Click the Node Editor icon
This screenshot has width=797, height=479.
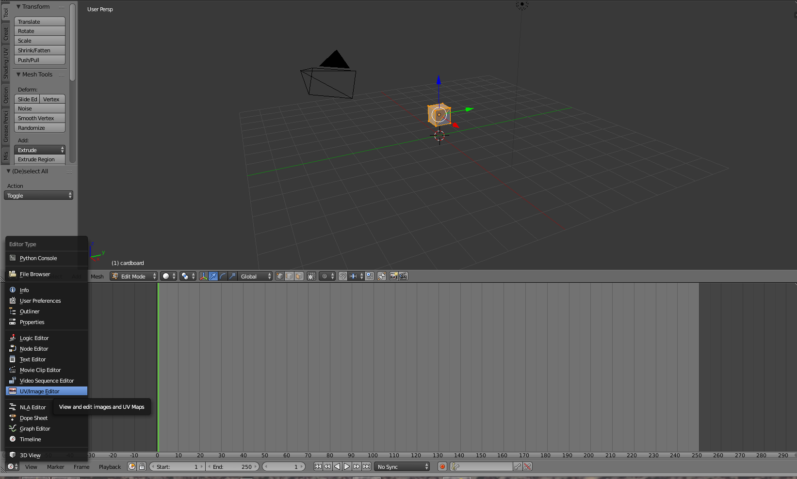pos(13,349)
